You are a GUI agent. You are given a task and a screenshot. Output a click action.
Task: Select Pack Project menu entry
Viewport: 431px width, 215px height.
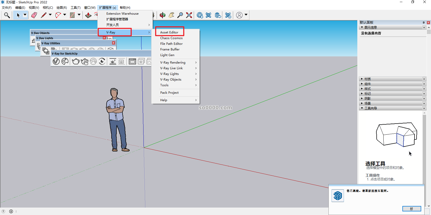tap(169, 93)
